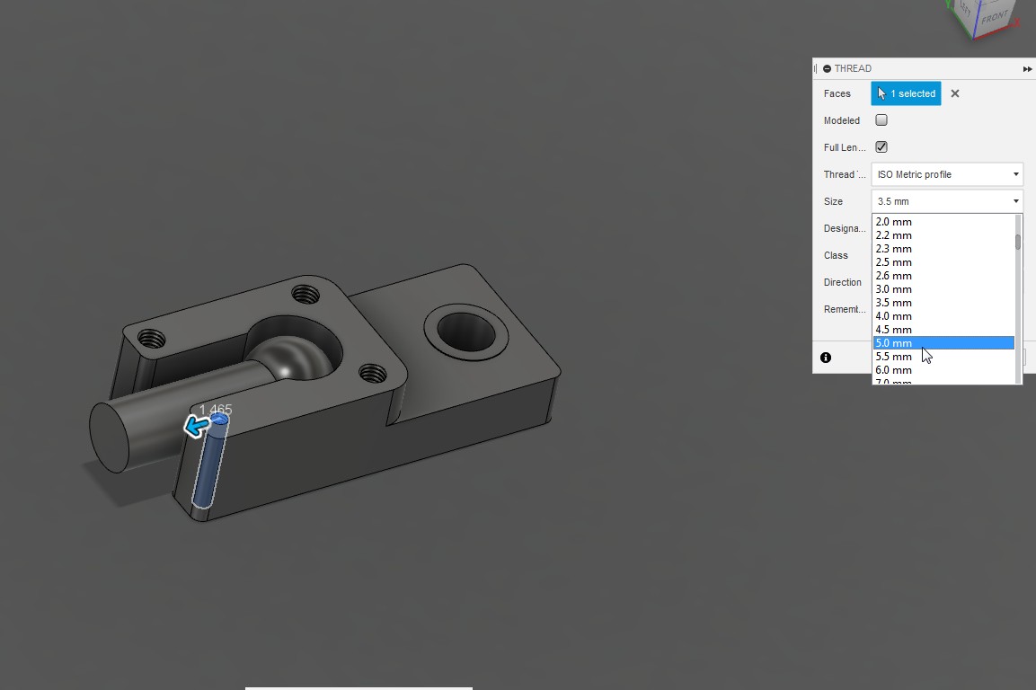Click the drag grip at THREAD dialog's left edge
The width and height of the screenshot is (1036, 690).
[816, 68]
